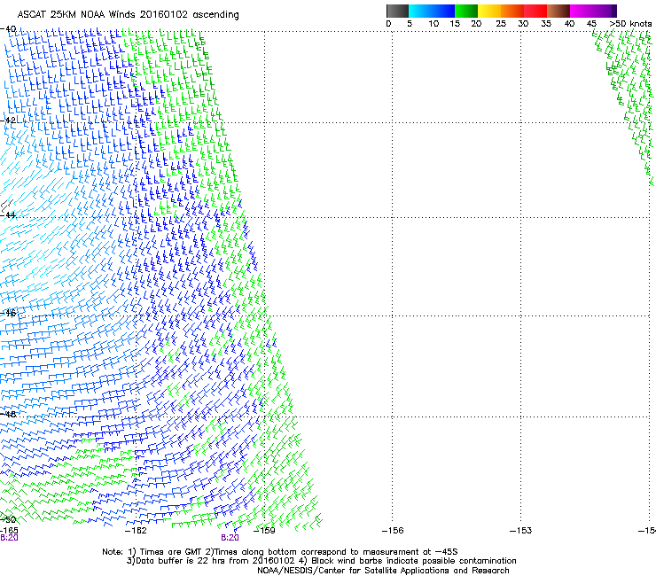Click the '35' legend tick label
This screenshot has width=656, height=576.
tap(546, 24)
